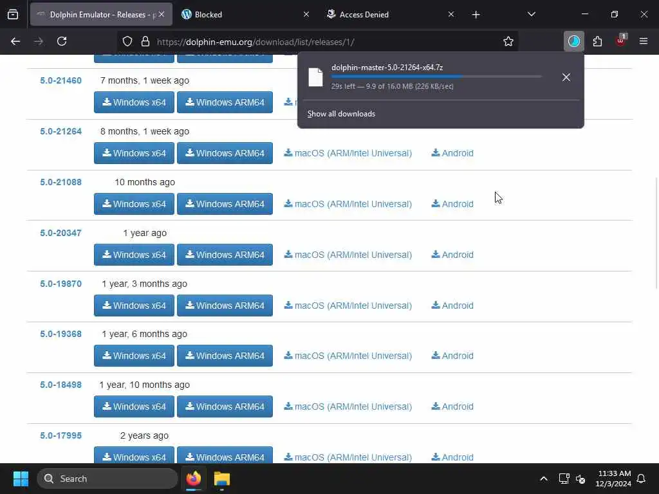Expand the list all tabs chevron
Screen dimensions: 659x494
[531, 14]
